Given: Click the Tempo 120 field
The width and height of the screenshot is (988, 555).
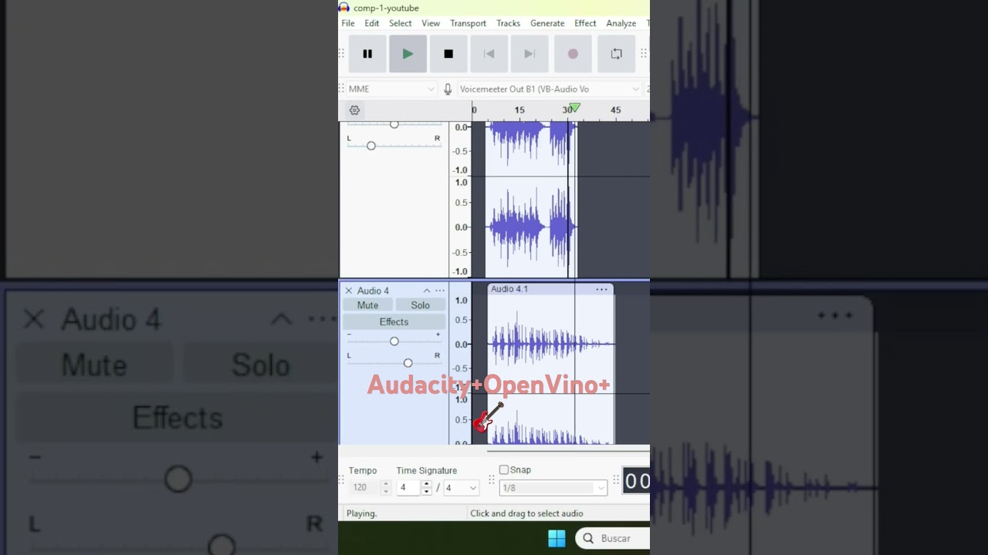Looking at the screenshot, I should click(x=364, y=488).
